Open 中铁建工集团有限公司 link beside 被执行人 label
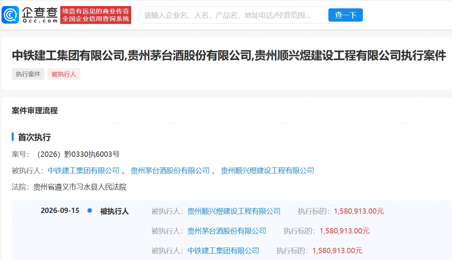Viewport: 452px width, 260px height. 83,170
